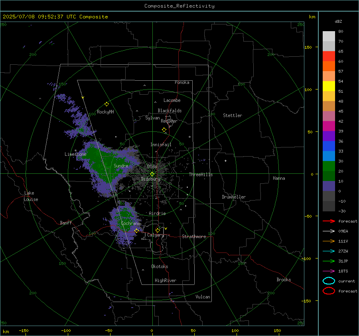This screenshot has height=336, width=359.
Task: Click the Sylvan label
Action: pyautogui.click(x=152, y=118)
